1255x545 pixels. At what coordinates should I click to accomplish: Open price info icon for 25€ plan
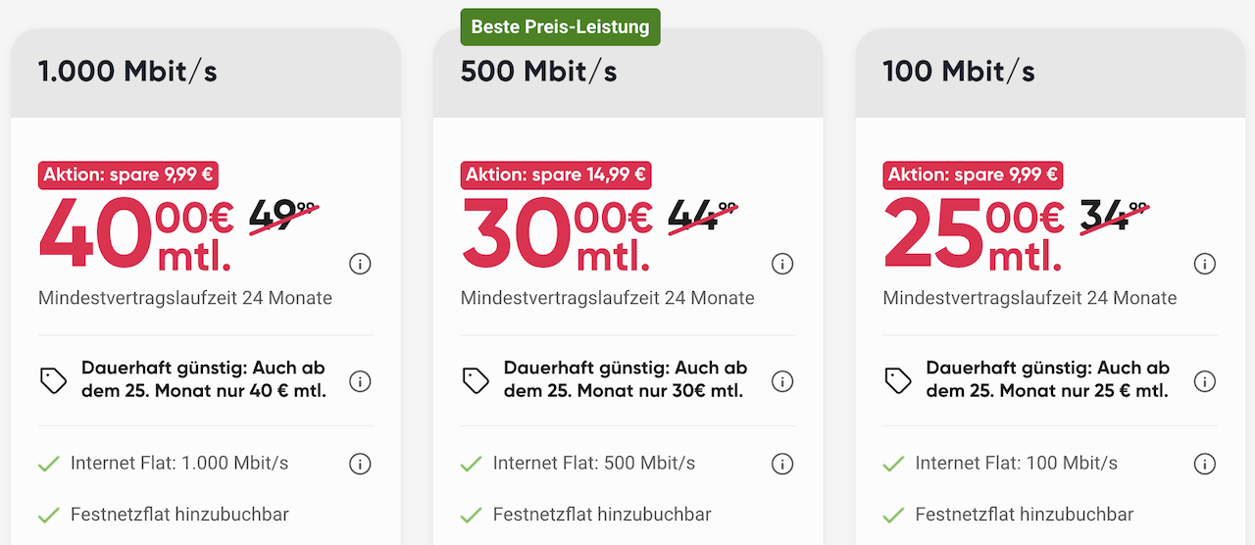click(1205, 264)
